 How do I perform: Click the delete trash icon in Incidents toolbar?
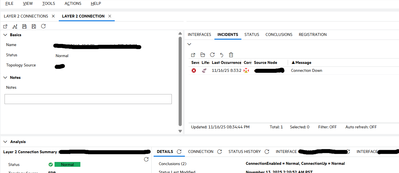pos(231,55)
